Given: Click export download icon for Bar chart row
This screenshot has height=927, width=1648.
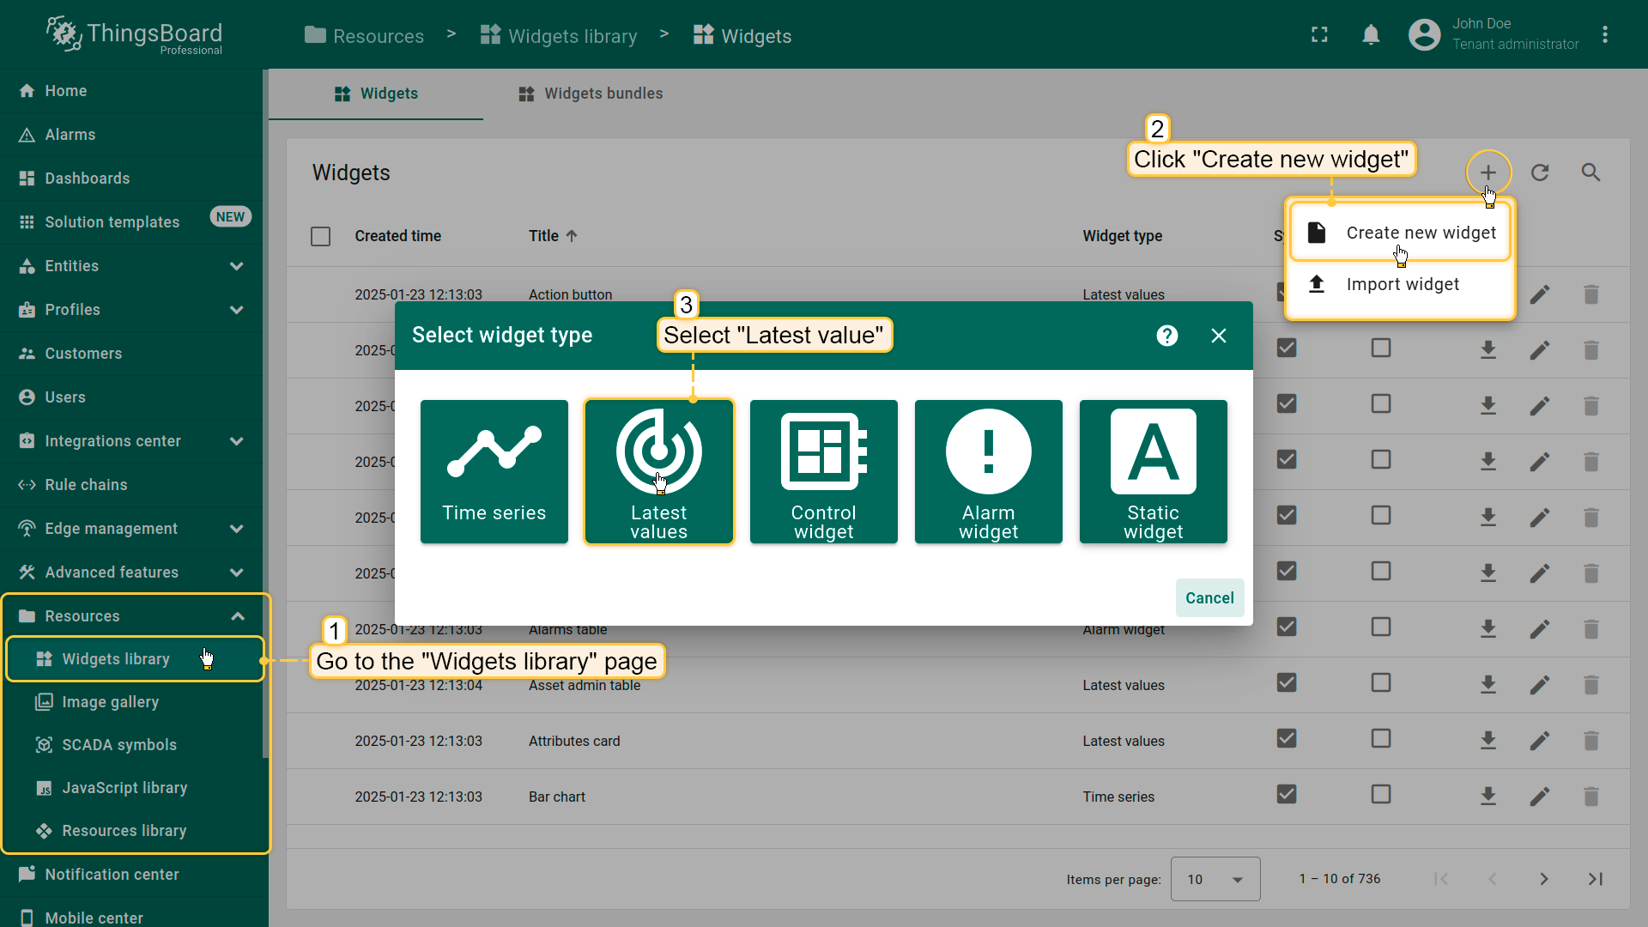Looking at the screenshot, I should click(1488, 797).
